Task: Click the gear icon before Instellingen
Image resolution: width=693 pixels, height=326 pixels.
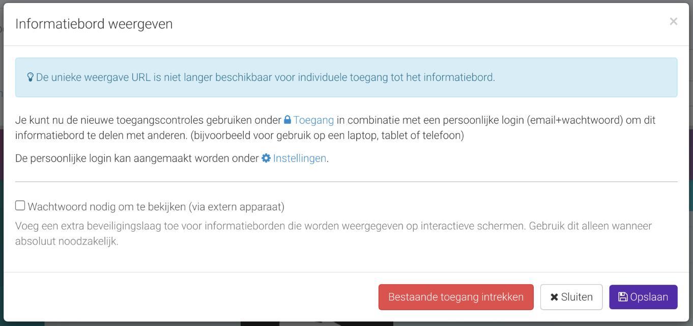Action: (266, 158)
